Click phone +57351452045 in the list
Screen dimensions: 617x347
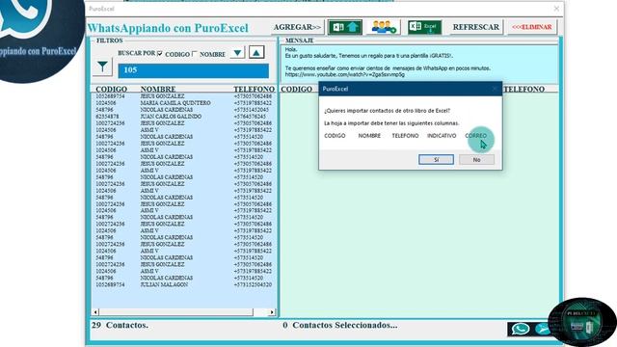[251, 110]
